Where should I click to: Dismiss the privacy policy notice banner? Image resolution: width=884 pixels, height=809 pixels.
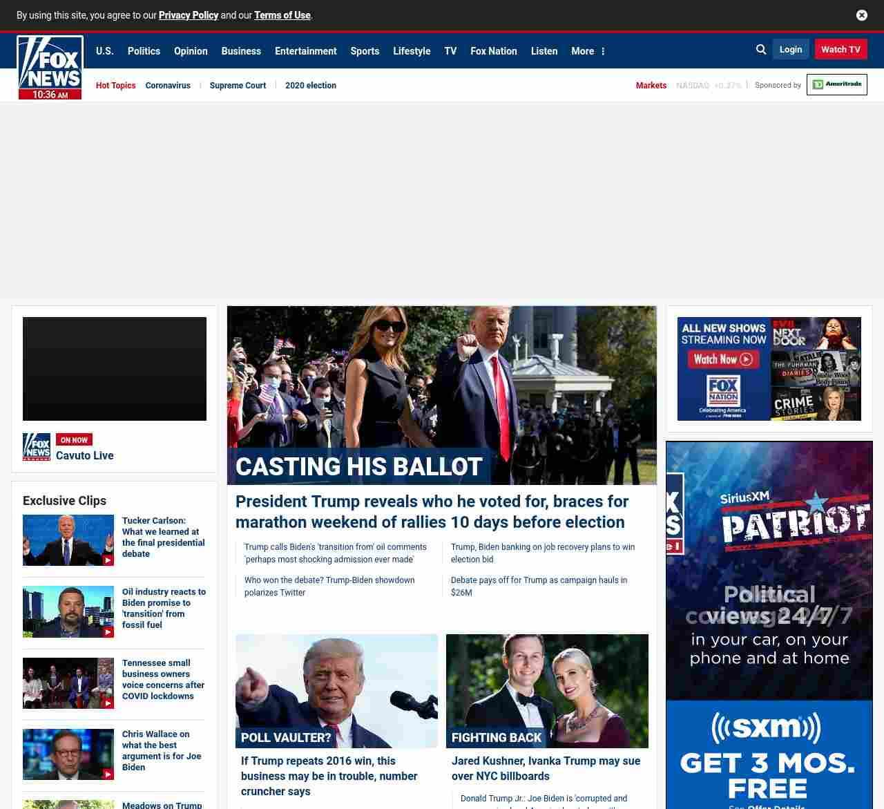tap(861, 15)
